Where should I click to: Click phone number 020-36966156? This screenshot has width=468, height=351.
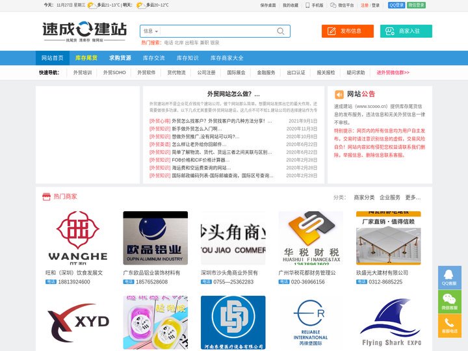(x=307, y=281)
